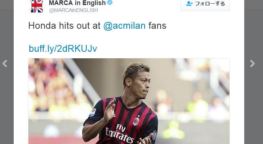Screen dimensions: 263x144
Task: Dismiss the tweet via right dark overlay
Action: pyautogui.click(x=254, y=100)
